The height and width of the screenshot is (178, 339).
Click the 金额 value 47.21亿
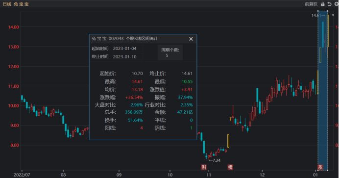click(x=185, y=112)
